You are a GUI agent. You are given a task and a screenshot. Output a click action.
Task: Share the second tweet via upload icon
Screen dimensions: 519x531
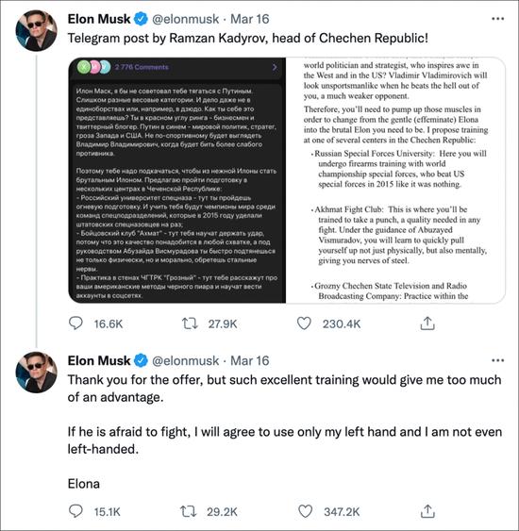coord(427,511)
